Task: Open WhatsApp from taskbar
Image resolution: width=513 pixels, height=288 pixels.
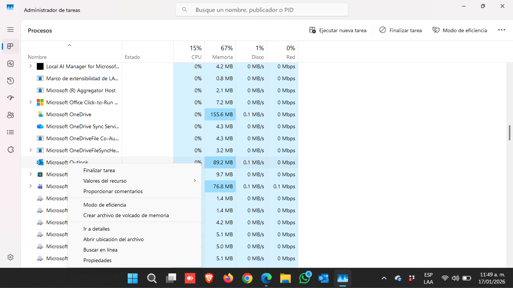Action: (x=305, y=278)
